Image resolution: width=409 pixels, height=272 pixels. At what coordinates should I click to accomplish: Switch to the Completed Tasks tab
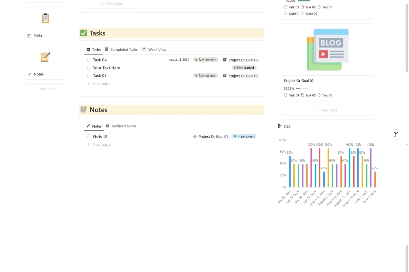point(121,50)
